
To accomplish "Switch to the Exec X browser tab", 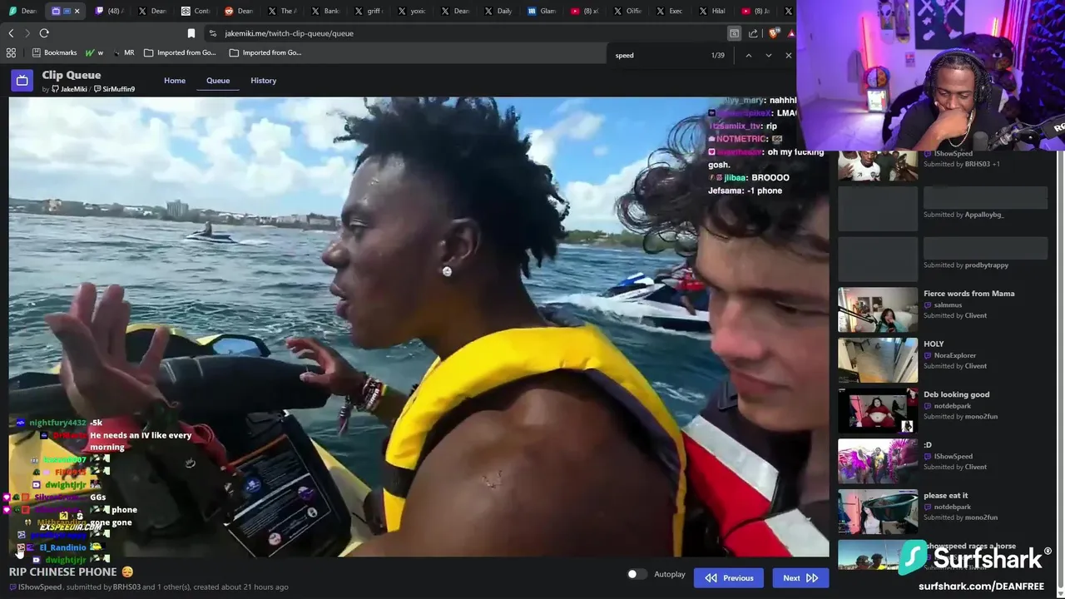I will click(670, 11).
